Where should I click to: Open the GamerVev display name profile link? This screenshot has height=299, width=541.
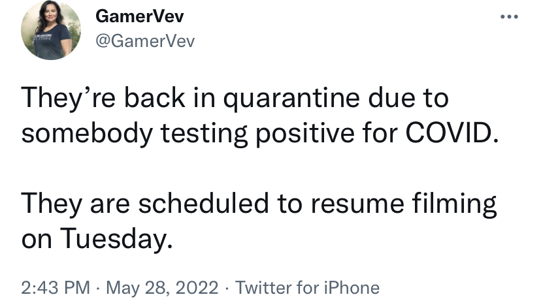click(139, 16)
